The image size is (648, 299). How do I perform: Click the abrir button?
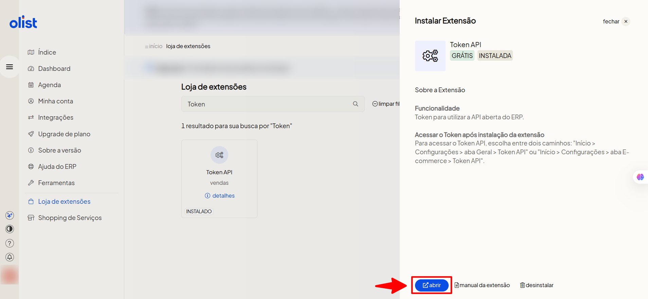[x=432, y=285]
